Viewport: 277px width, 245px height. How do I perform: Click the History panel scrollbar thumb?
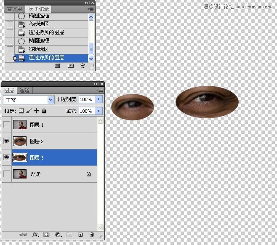click(91, 49)
